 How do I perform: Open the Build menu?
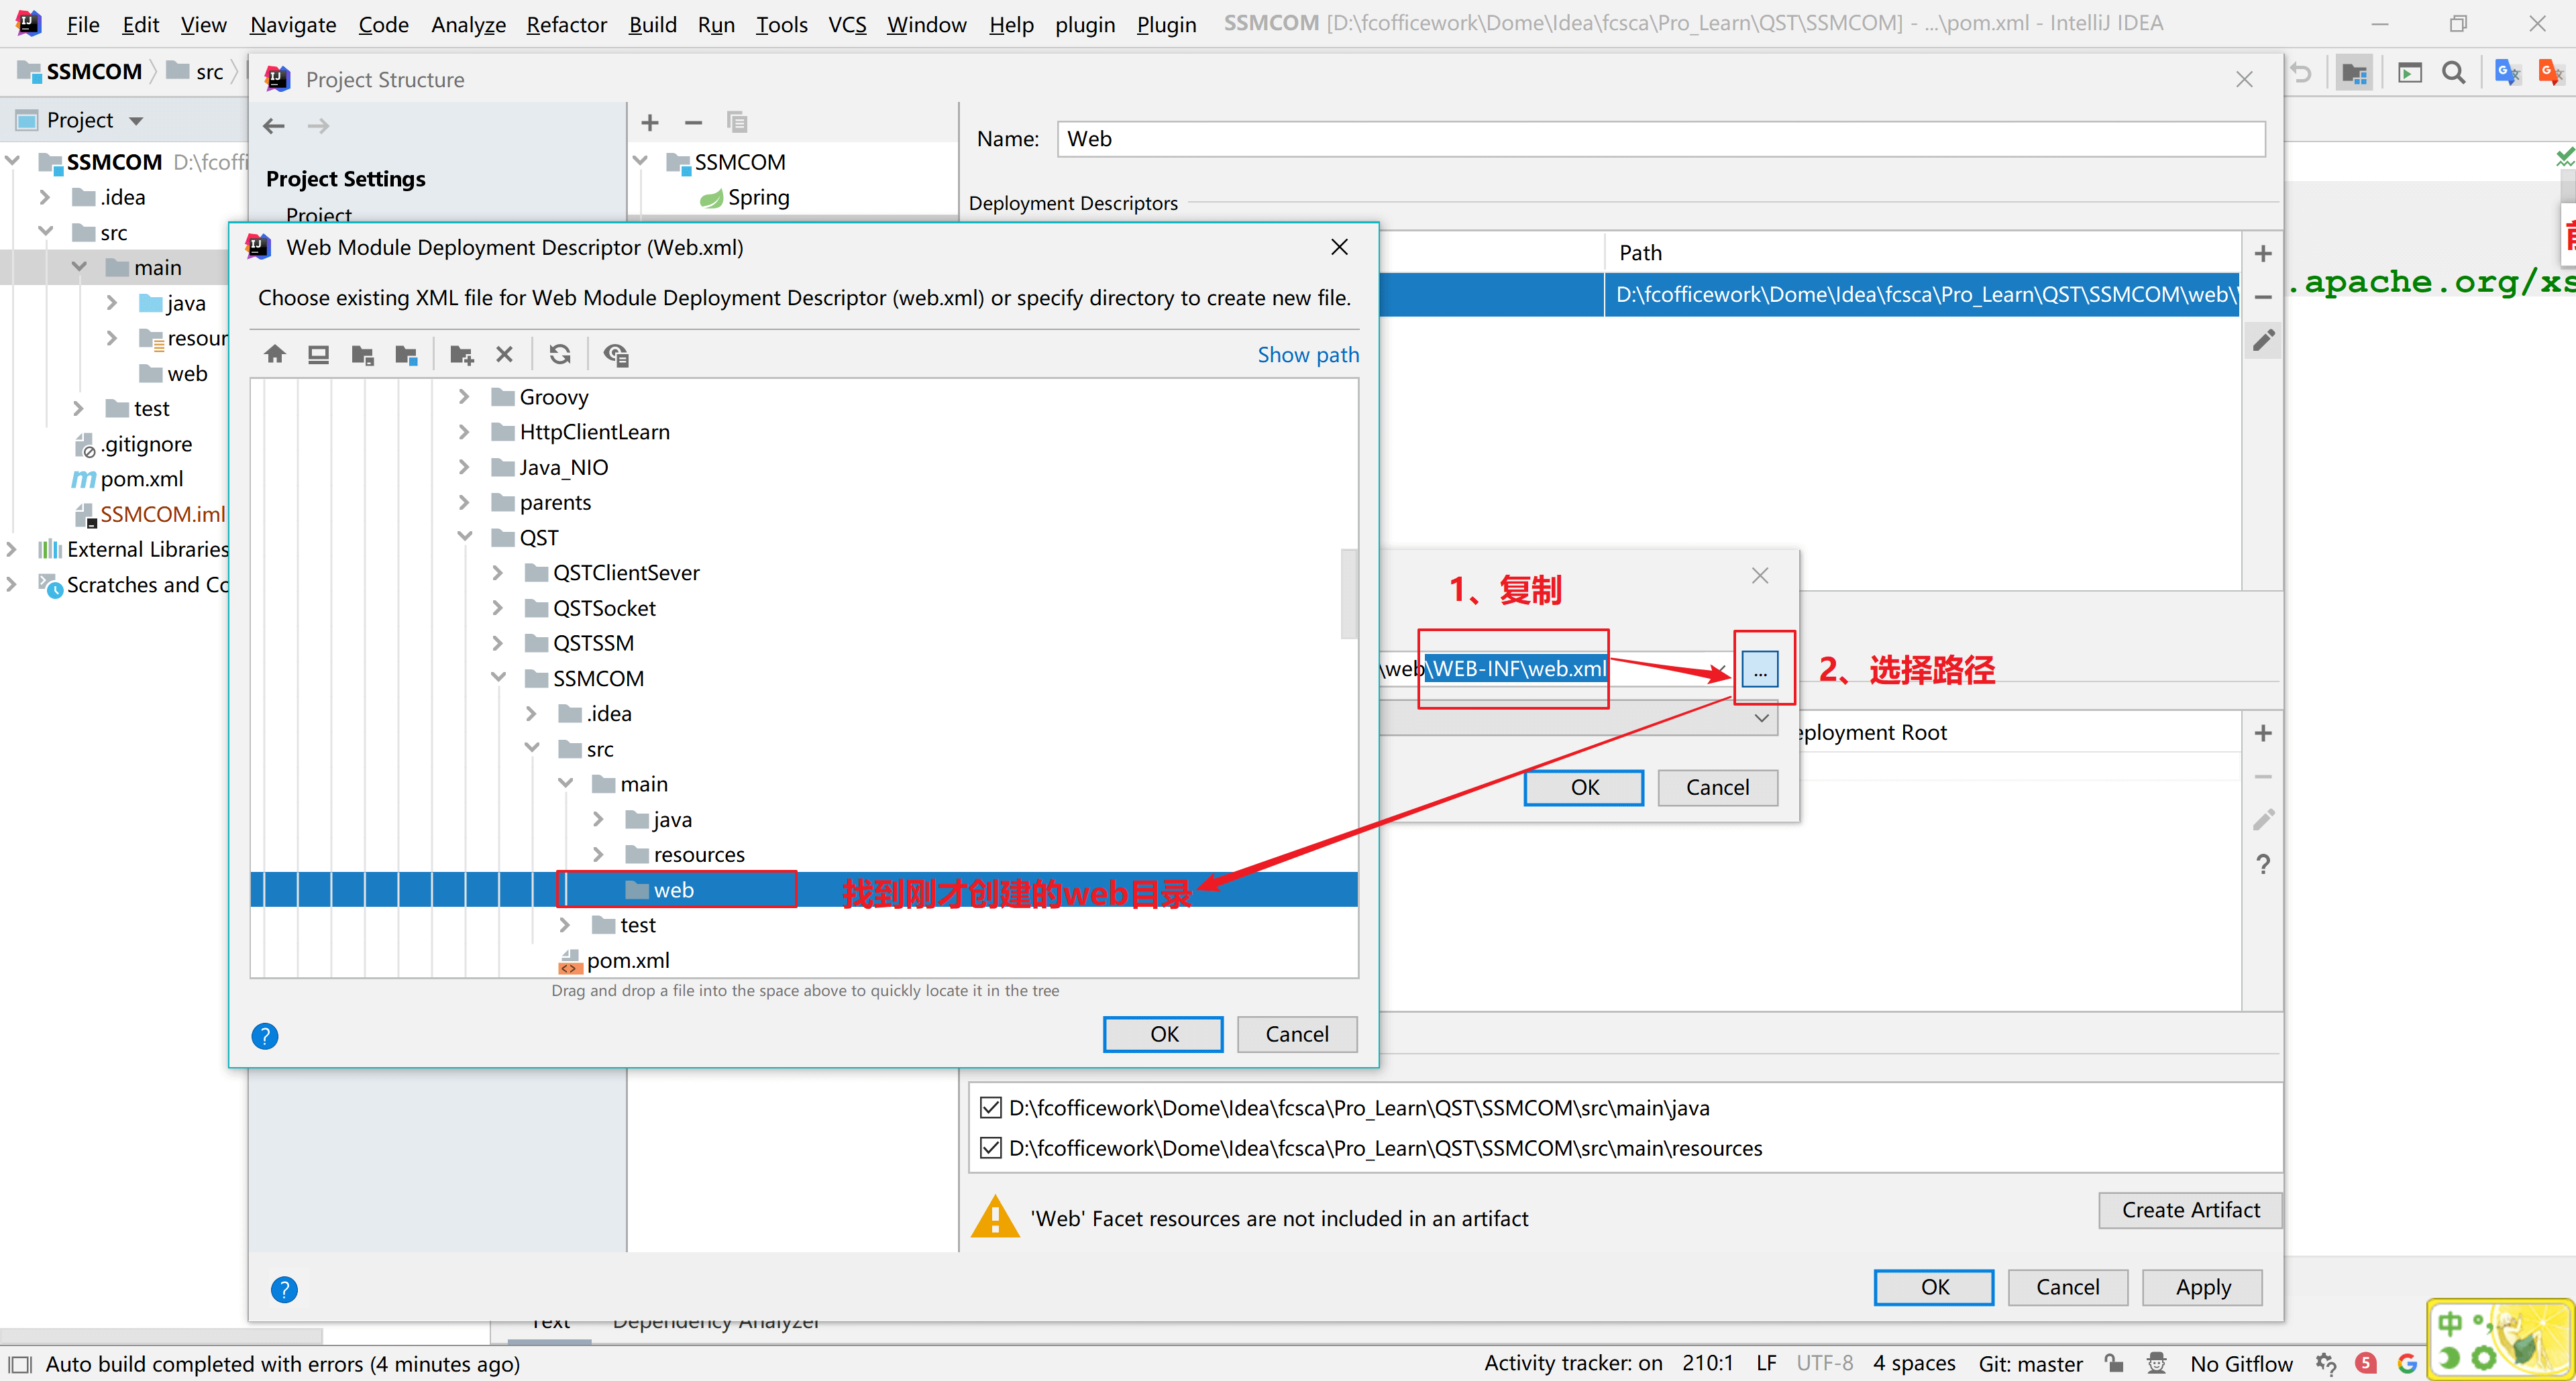click(x=652, y=24)
